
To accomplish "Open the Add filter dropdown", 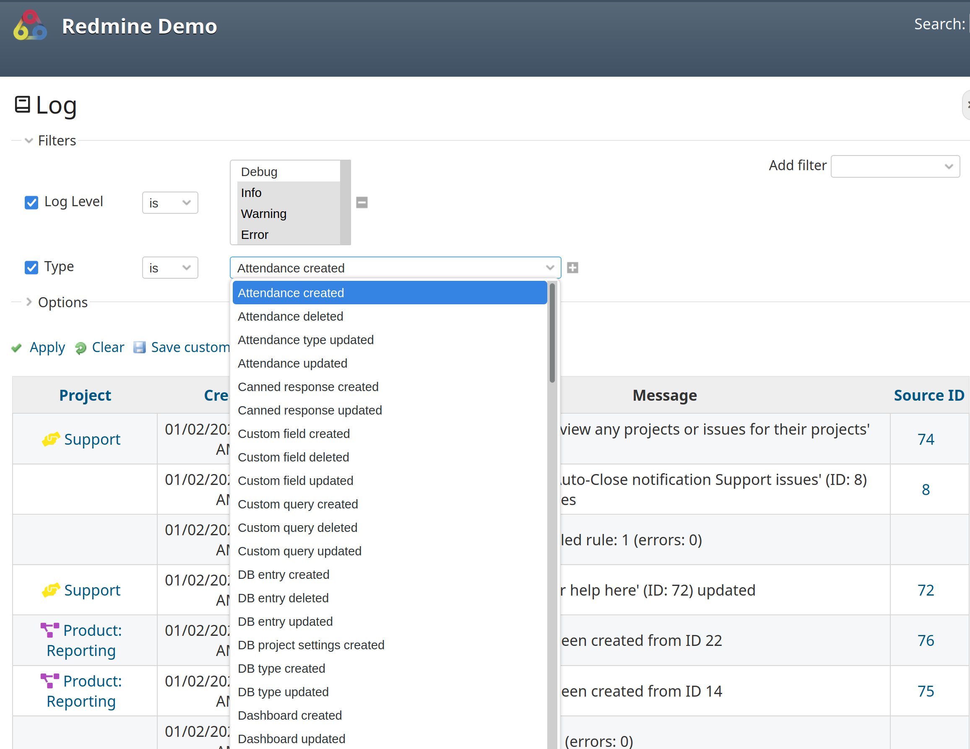I will (895, 166).
